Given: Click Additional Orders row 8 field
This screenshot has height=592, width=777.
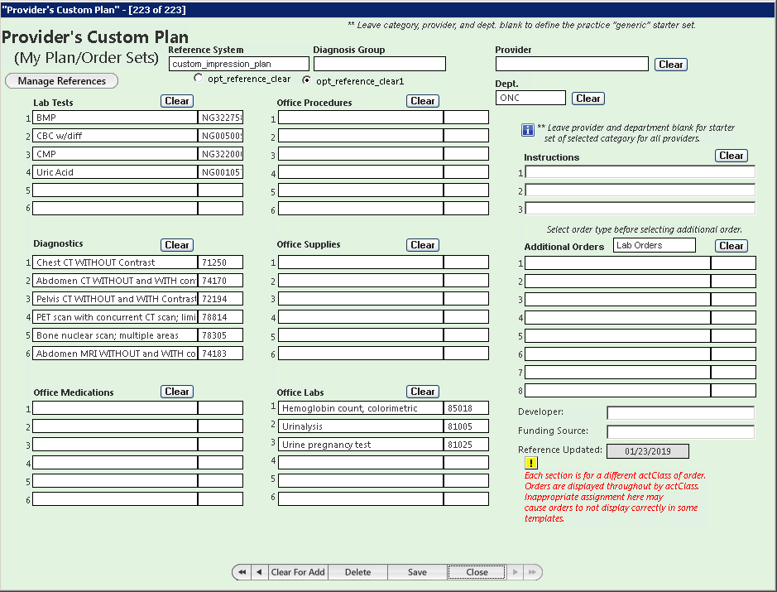Looking at the screenshot, I should coord(618,390).
